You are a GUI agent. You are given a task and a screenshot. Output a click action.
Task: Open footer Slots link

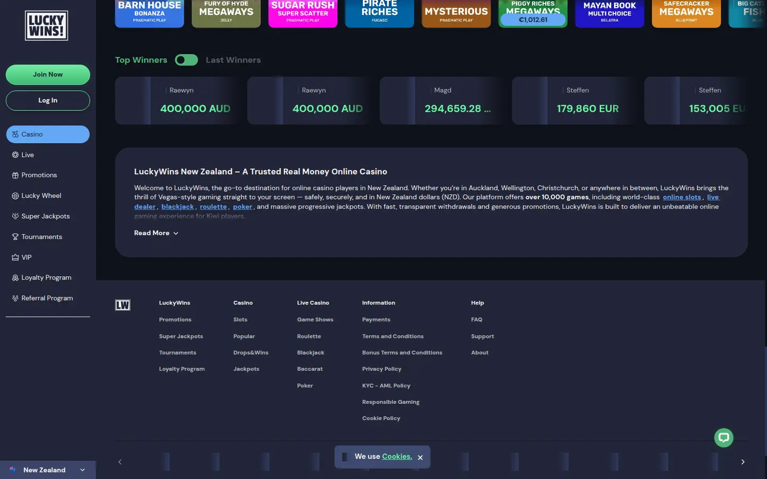coord(240,320)
